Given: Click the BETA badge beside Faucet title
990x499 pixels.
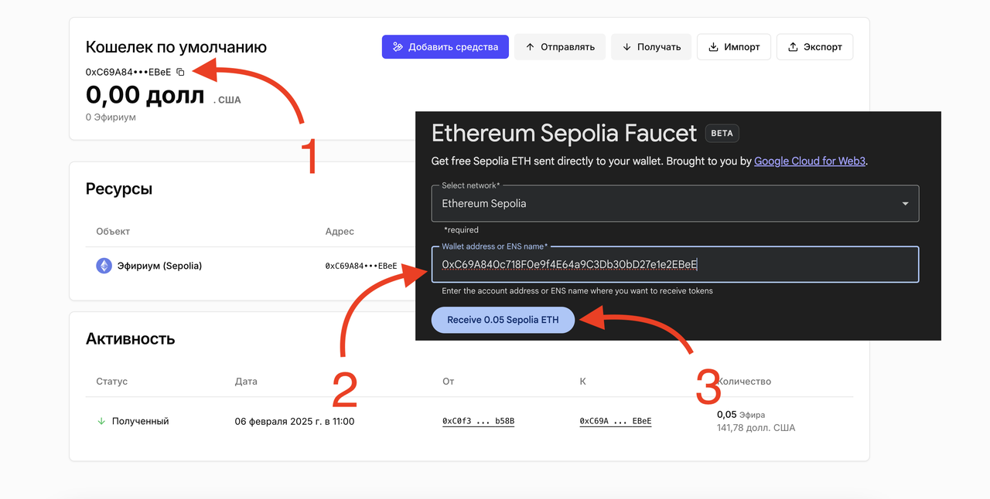Looking at the screenshot, I should click(722, 133).
